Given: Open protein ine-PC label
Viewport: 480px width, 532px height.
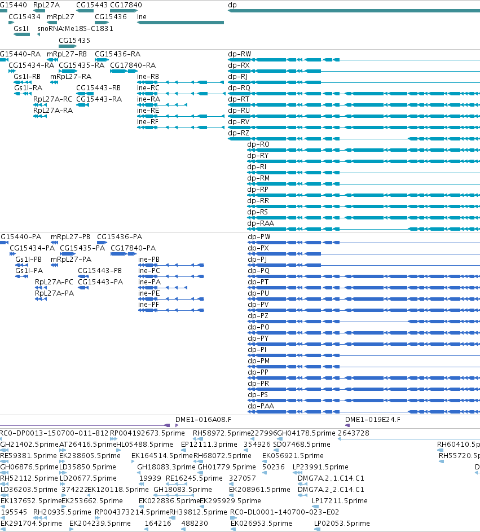Looking at the screenshot, I should [149, 271].
